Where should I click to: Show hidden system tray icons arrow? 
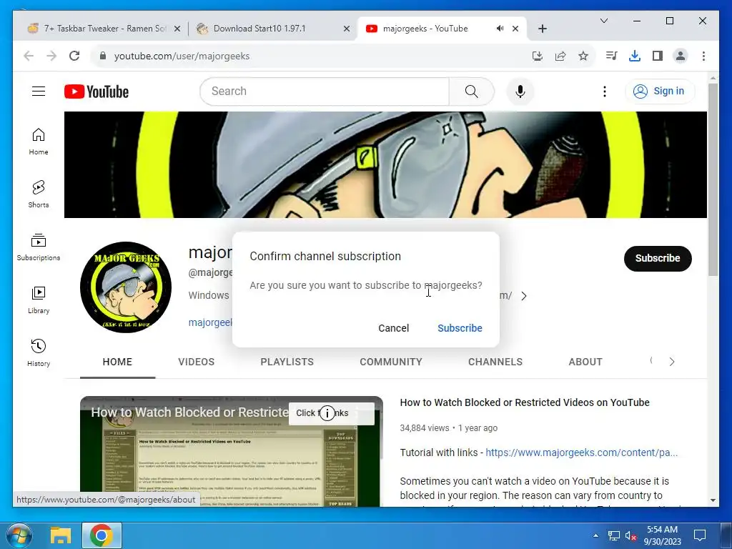[x=595, y=535]
